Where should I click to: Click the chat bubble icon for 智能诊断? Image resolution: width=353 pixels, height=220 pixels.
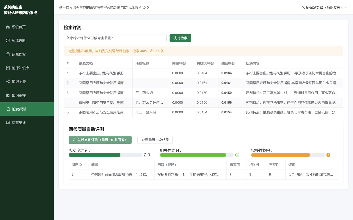(x=8, y=41)
